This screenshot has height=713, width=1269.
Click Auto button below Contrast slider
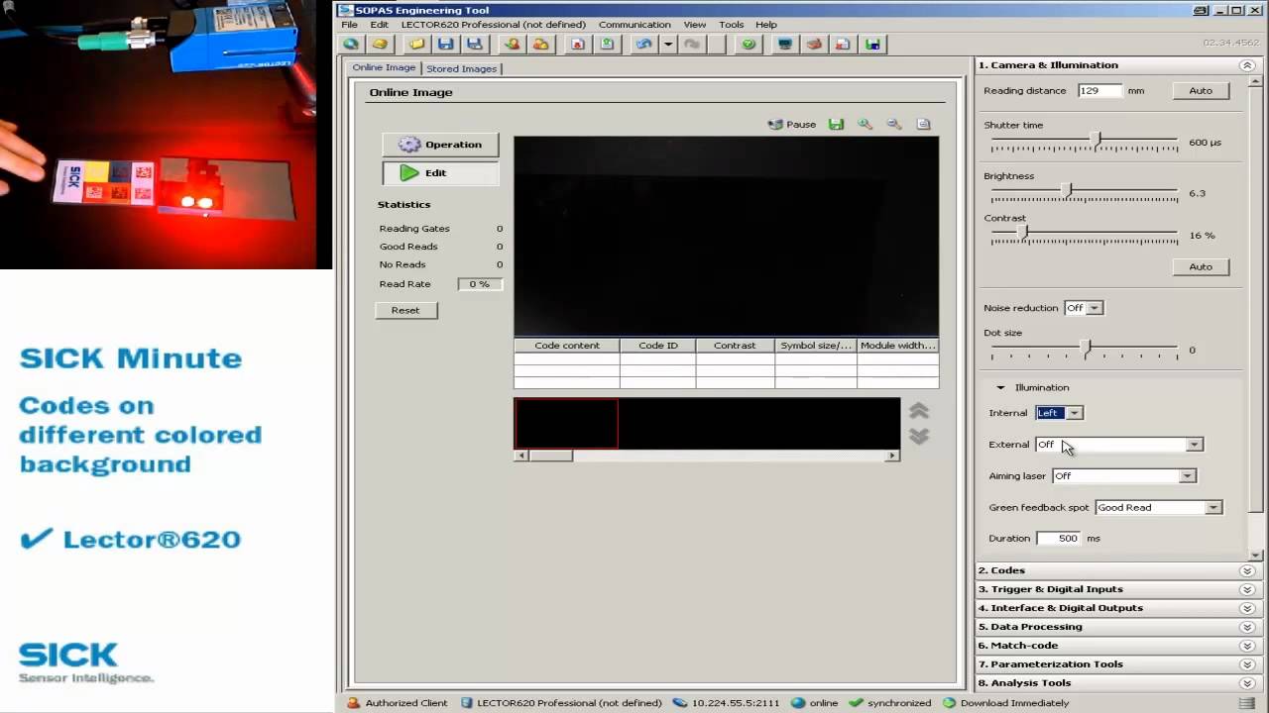coord(1201,266)
